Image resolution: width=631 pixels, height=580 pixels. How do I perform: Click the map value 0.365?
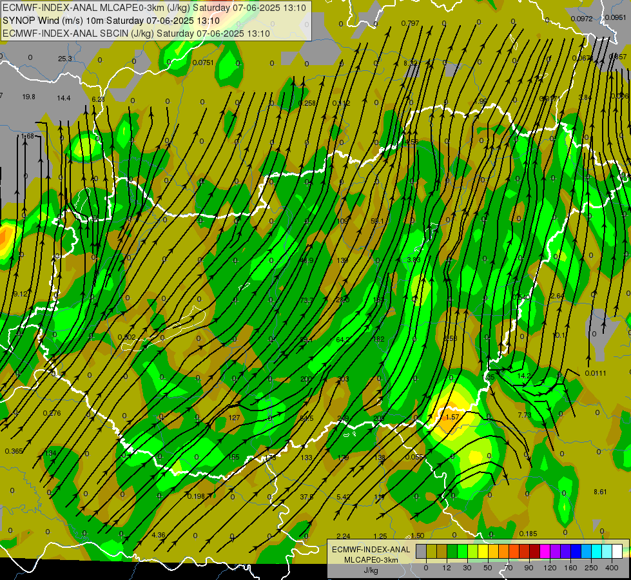14,451
